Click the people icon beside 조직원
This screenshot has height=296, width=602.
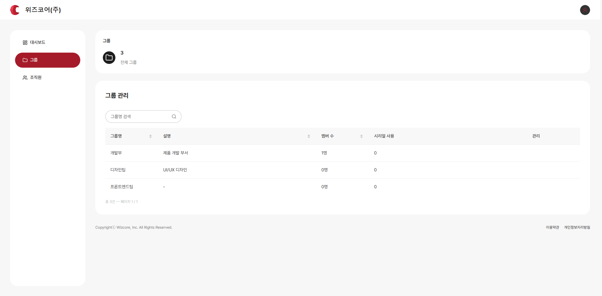pos(25,78)
